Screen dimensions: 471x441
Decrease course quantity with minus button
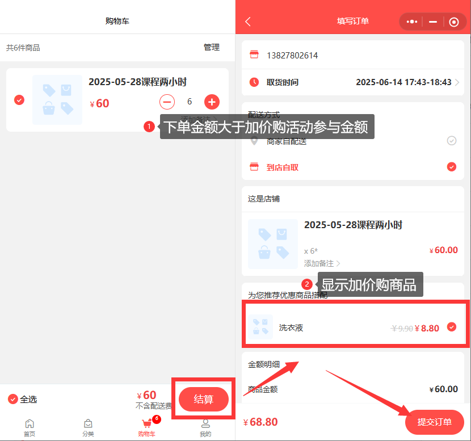pyautogui.click(x=167, y=102)
